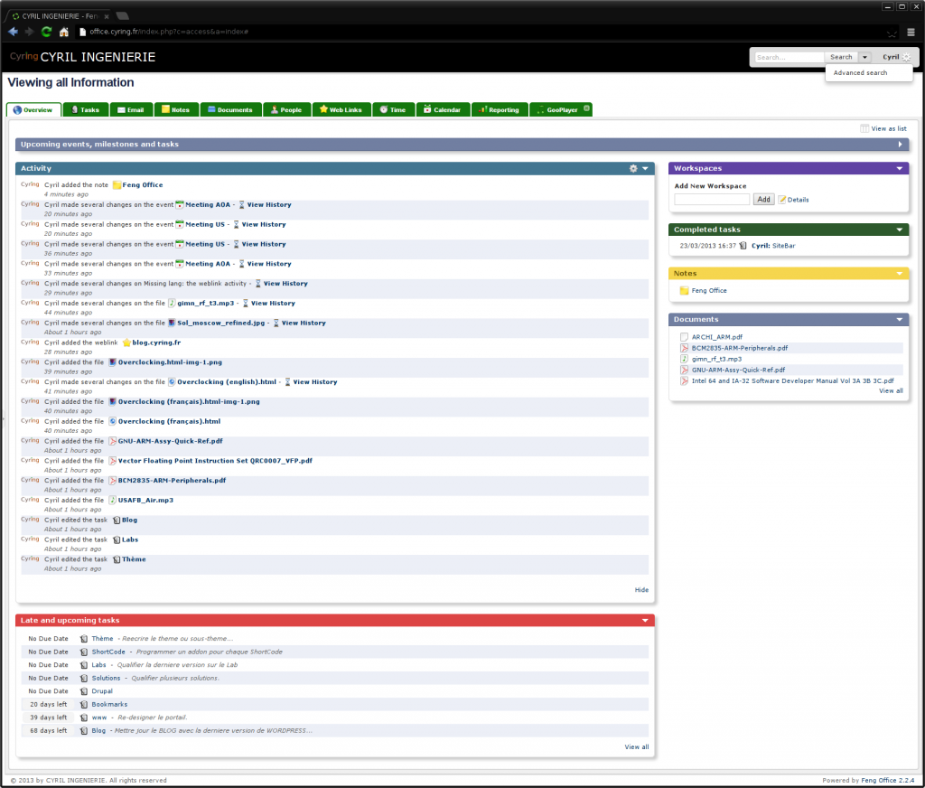Collapse the Workspaces widget
Viewport: 925px width, 788px height.
coord(900,169)
